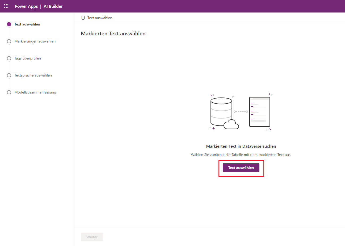Viewport: 345px width, 246px height.
Task: Select the filled circle for the Text auswählen step
Action: click(9, 24)
